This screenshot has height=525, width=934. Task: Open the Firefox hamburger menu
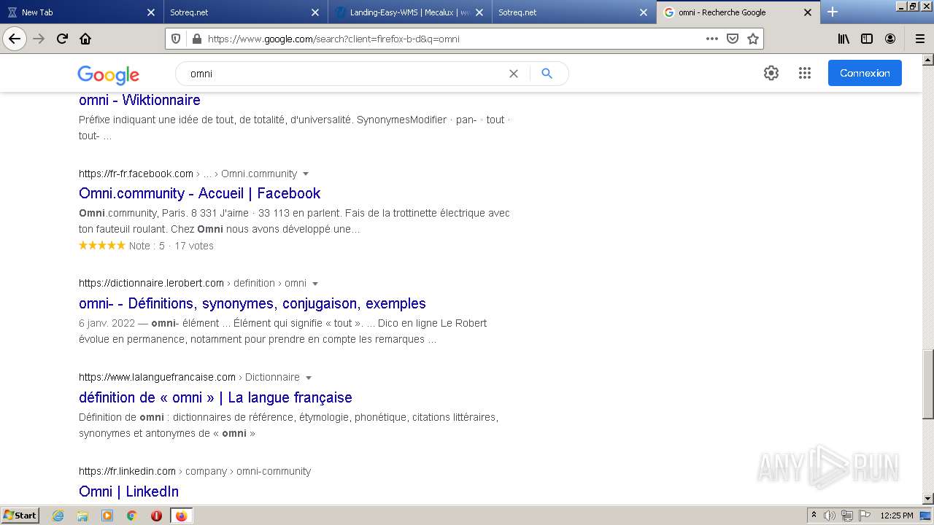[x=919, y=39]
